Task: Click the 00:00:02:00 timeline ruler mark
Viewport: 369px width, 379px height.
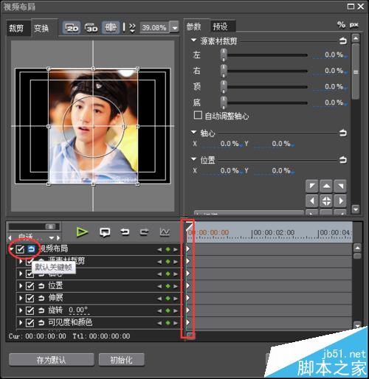Action: point(273,233)
